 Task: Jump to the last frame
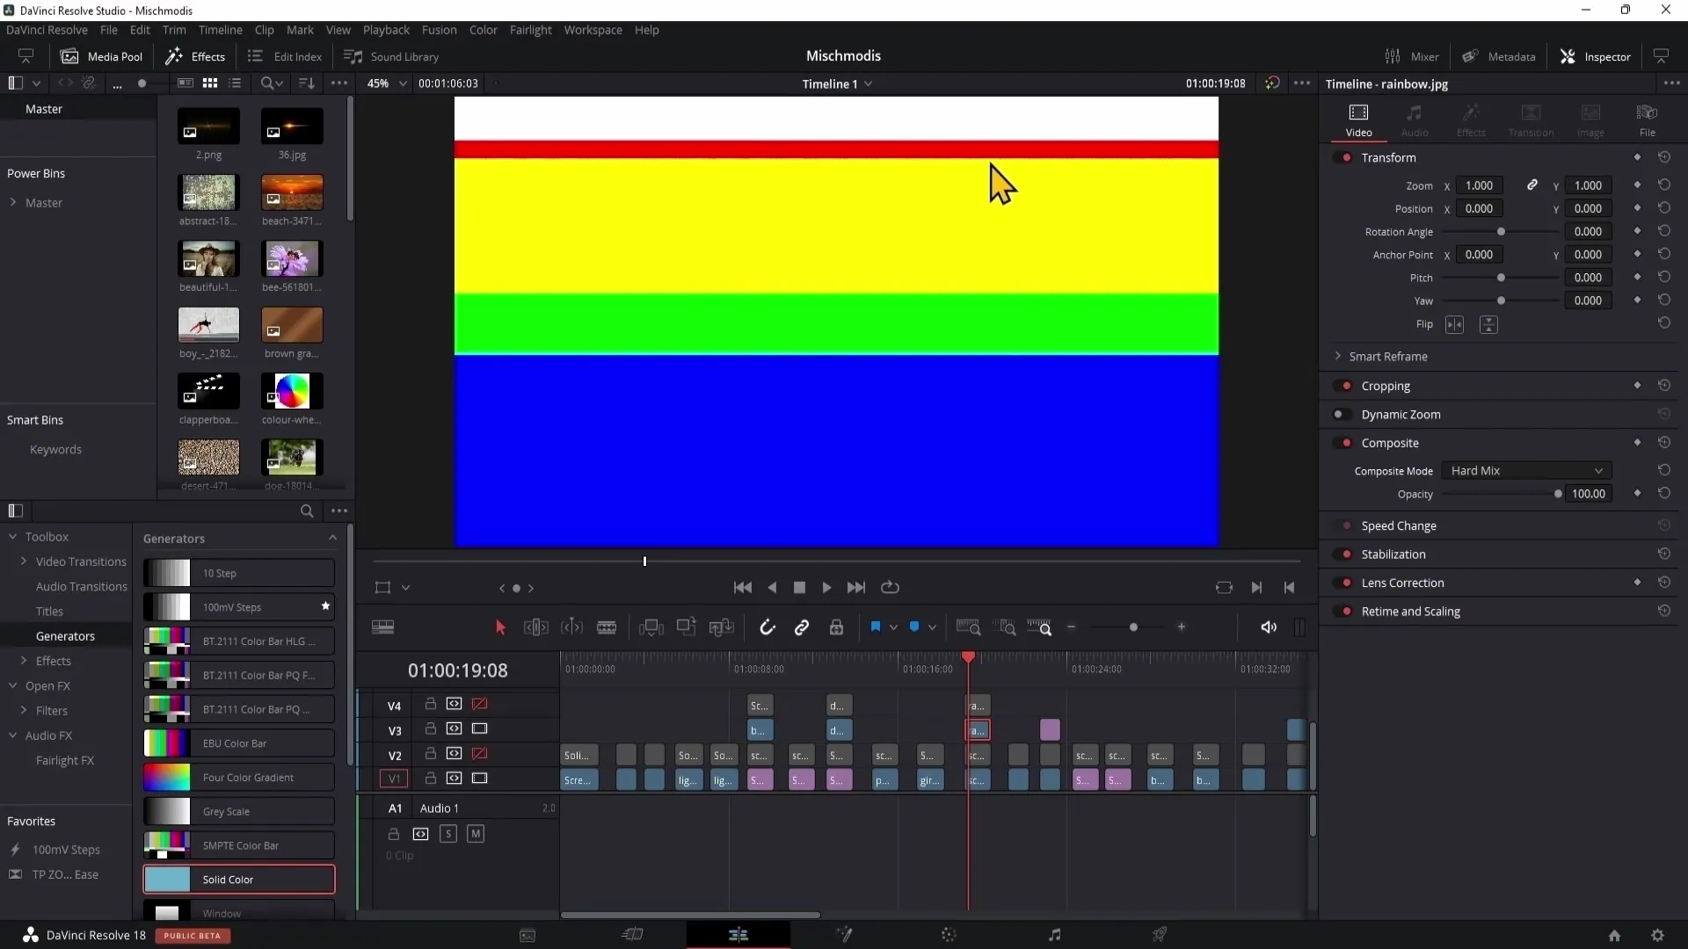[x=856, y=588]
